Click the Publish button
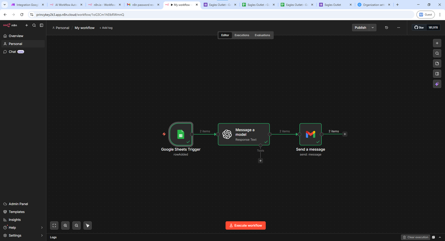The height and width of the screenshot is (241, 445). [360, 28]
